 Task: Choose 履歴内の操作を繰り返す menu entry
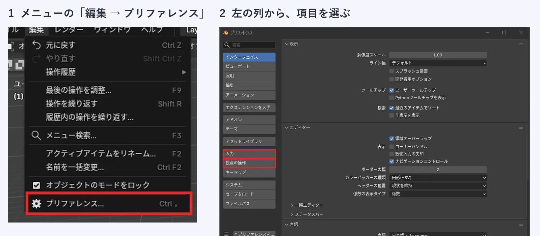(x=108, y=117)
